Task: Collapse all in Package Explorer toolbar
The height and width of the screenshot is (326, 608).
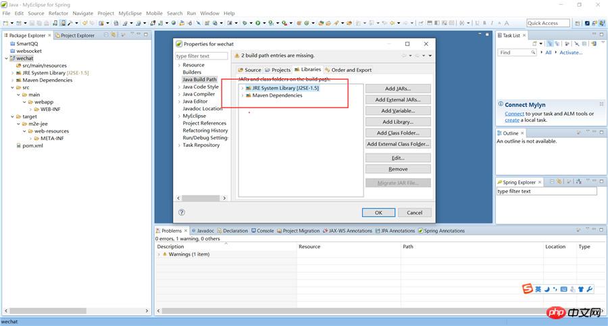Action: 107,35
